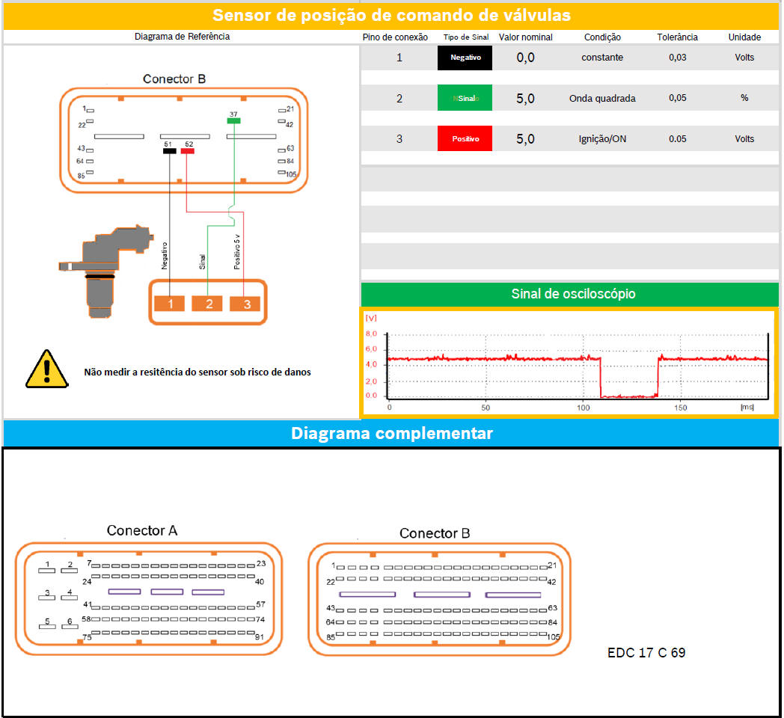Click the Onda quadrada condition cell
Image resolution: width=784 pixels, height=718 pixels.
click(602, 98)
